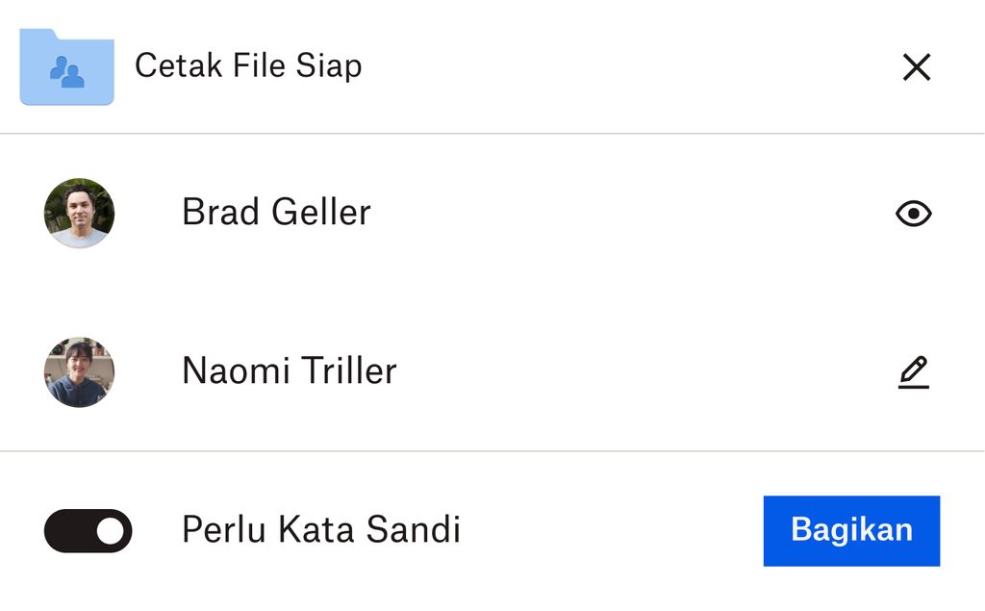Click the shared folder icon
985x611 pixels.
(66, 66)
